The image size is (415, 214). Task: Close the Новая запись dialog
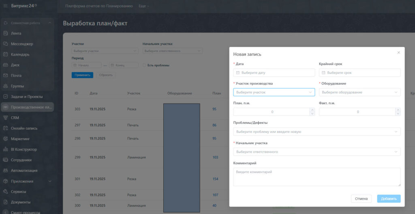click(398, 53)
